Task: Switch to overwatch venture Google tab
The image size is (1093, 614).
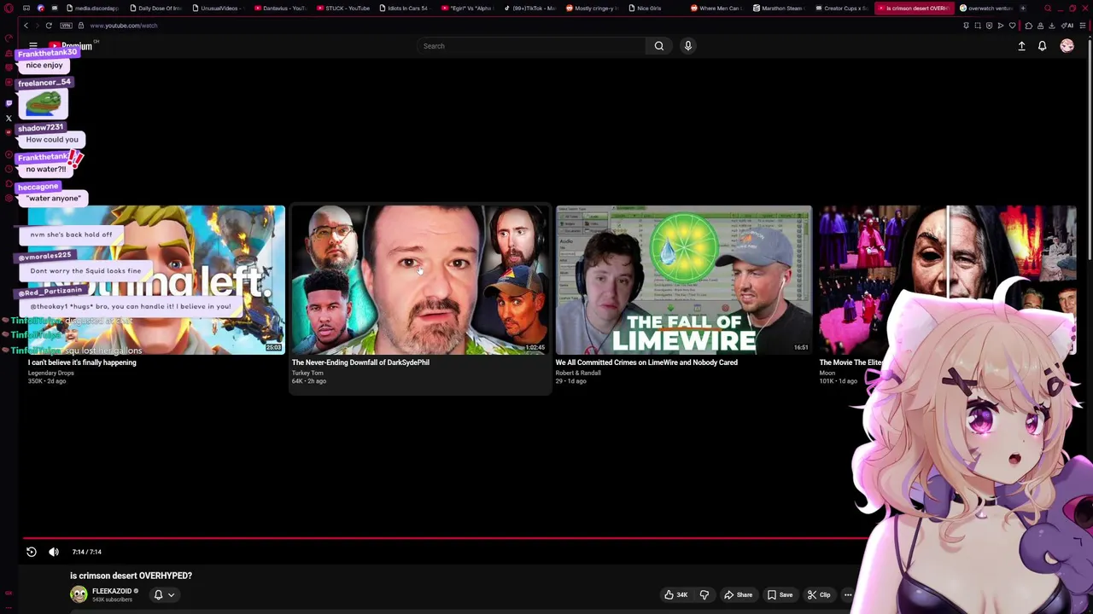Action: click(x=988, y=9)
